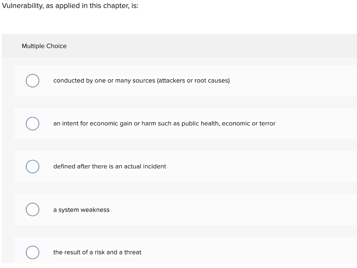Image resolution: width=357 pixels, height=268 pixels.
Task: Click the option 'the result of a risk and a threat'
Action: (97, 252)
